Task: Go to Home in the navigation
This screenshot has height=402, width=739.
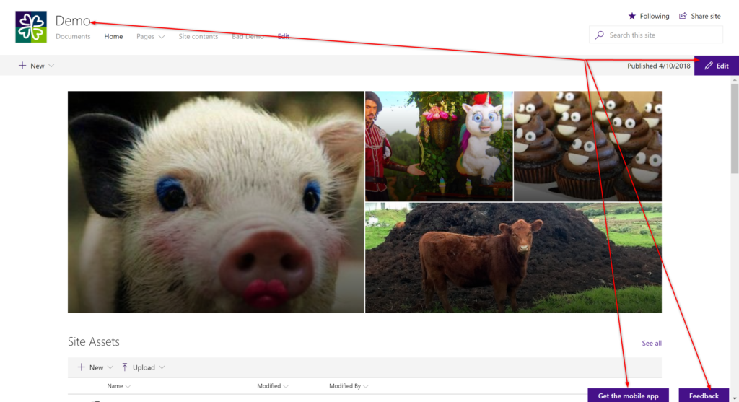Action: click(113, 36)
